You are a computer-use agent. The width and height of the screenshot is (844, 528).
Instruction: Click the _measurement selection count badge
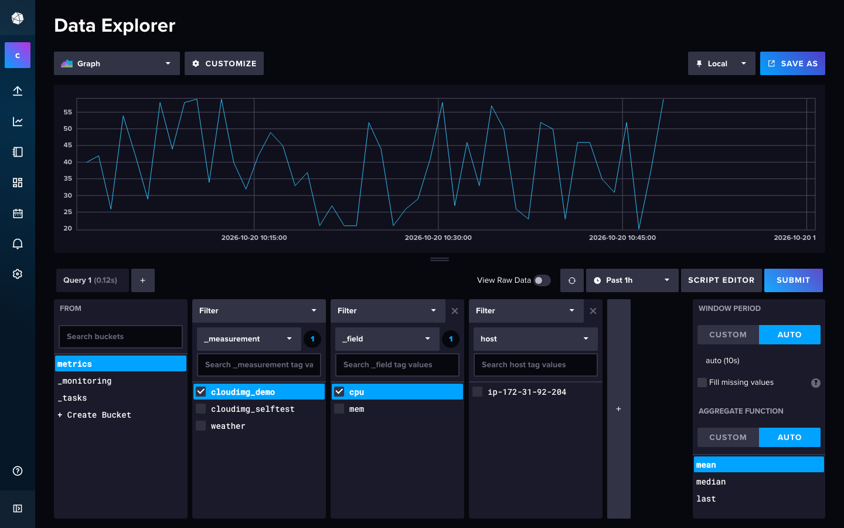(x=312, y=339)
